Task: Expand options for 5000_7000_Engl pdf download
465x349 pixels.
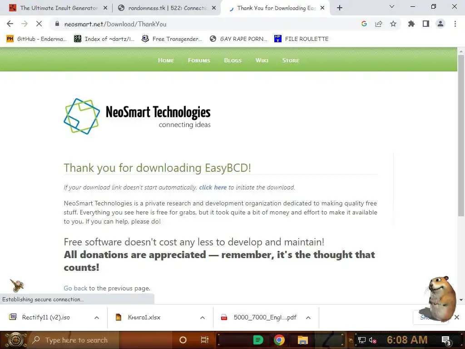Action: [308, 318]
